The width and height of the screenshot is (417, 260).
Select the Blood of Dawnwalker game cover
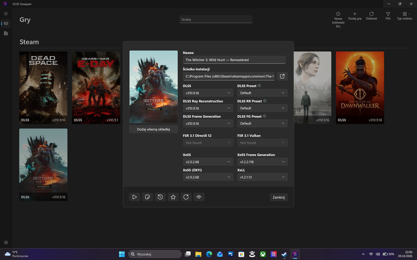pos(360,88)
